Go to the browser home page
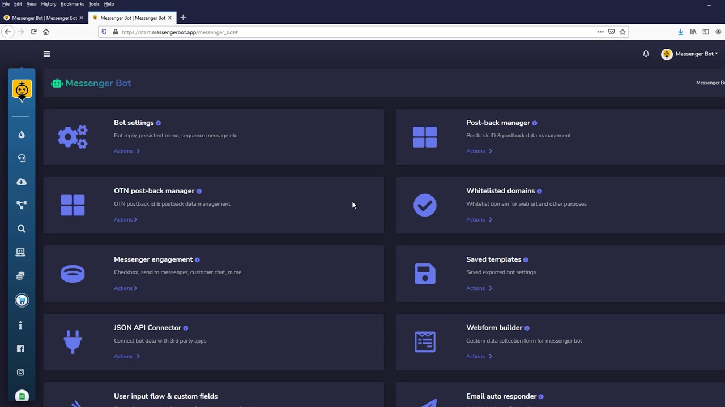Viewport: 725px width, 407px height. (x=46, y=32)
